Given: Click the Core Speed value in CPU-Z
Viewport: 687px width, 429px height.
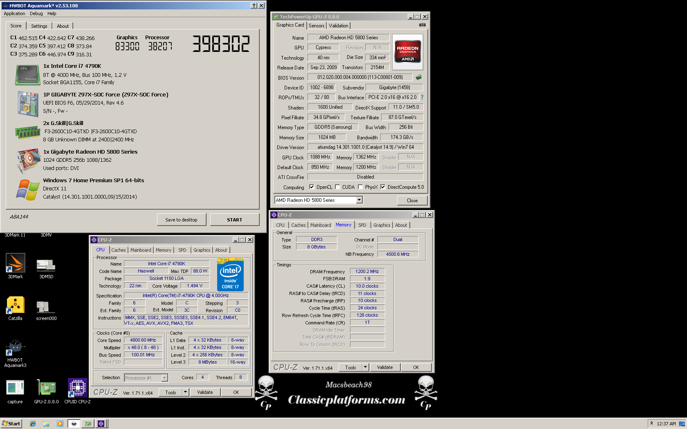Looking at the screenshot, I should click(x=143, y=340).
